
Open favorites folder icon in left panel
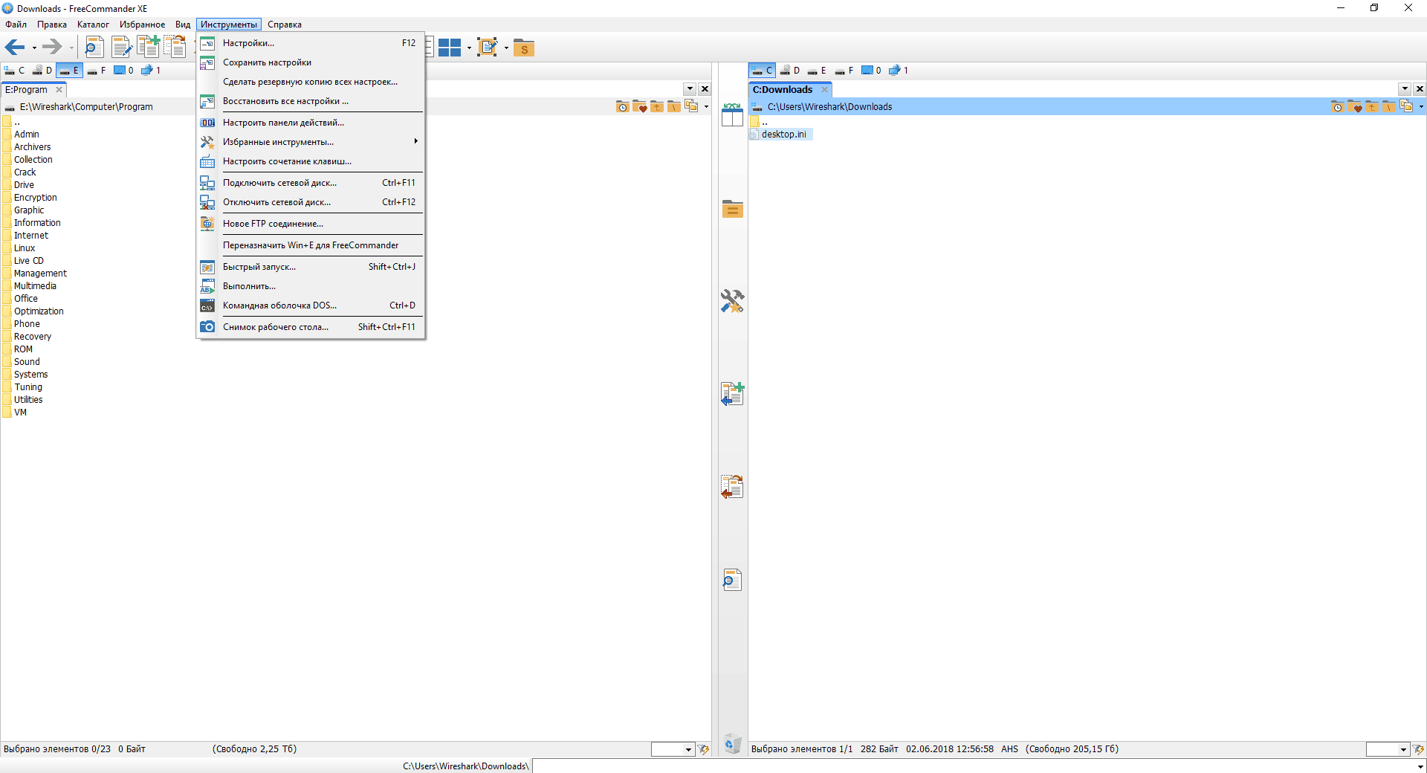[640, 107]
